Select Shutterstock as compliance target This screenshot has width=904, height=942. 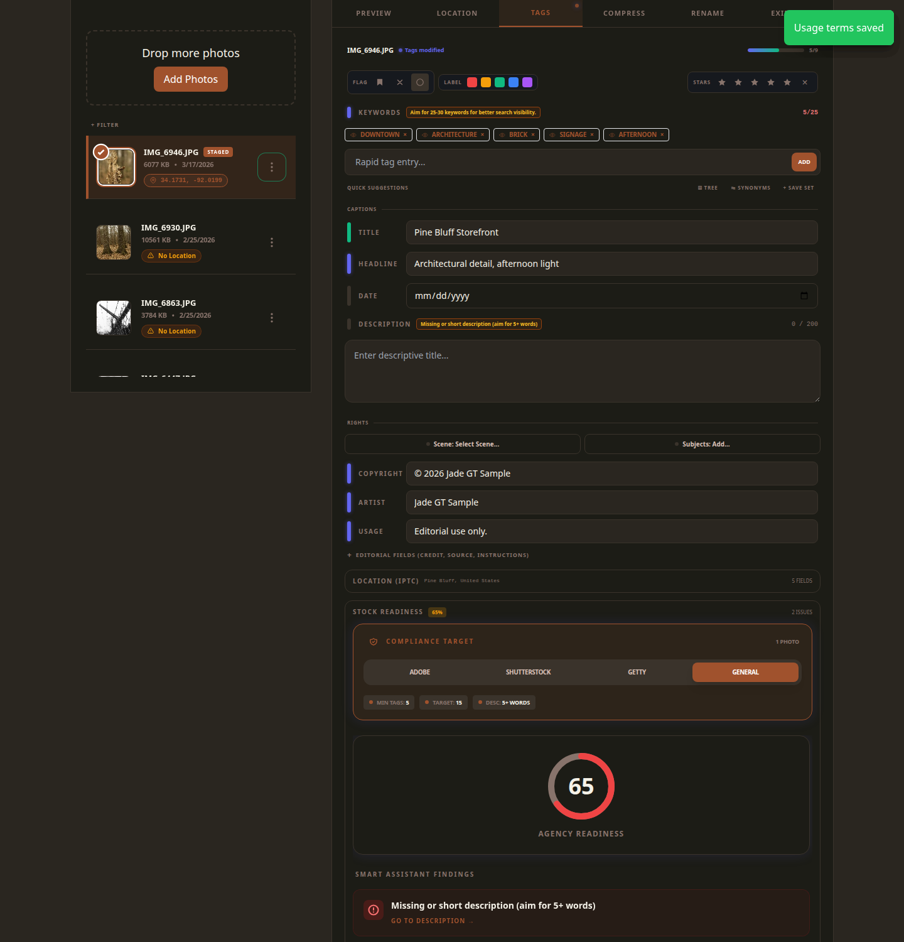(x=528, y=672)
